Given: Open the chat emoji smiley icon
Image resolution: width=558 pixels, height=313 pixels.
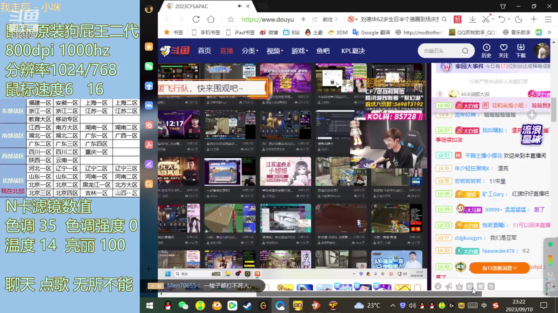Looking at the screenshot, I should pyautogui.click(x=438, y=286).
